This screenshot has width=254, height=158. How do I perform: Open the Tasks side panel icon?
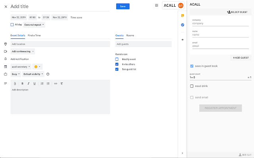(x=182, y=25)
